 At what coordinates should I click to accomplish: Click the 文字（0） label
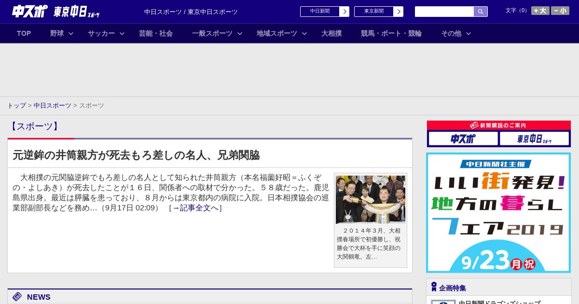click(x=517, y=10)
